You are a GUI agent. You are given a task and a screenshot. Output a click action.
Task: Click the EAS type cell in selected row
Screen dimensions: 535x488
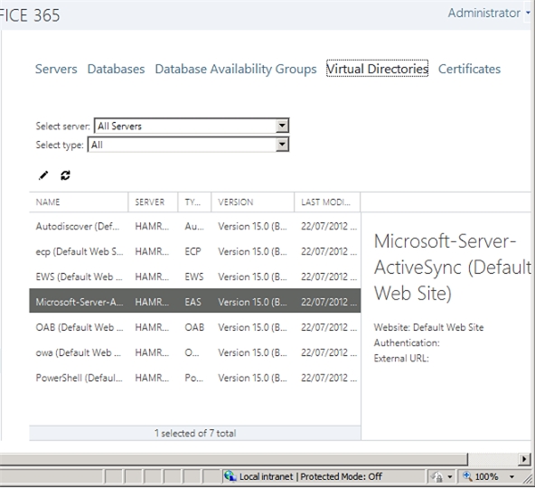pos(192,302)
